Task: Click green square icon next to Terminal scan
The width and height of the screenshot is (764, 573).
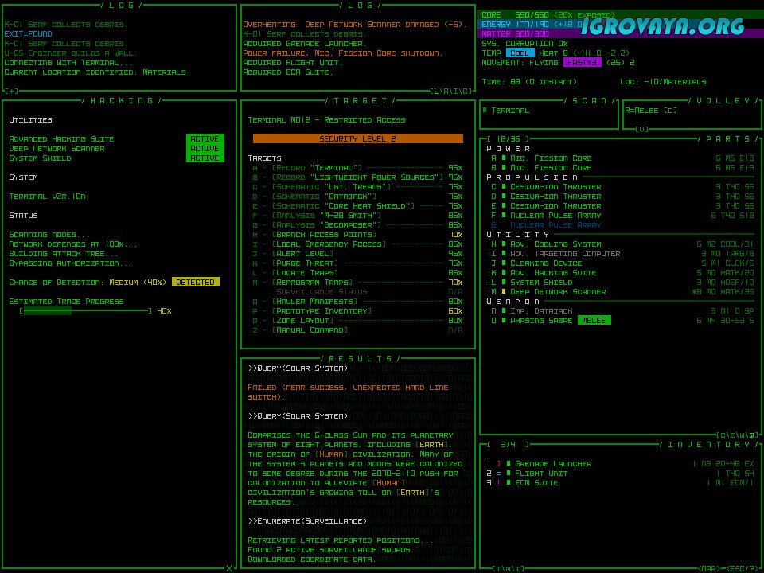Action: [x=485, y=111]
